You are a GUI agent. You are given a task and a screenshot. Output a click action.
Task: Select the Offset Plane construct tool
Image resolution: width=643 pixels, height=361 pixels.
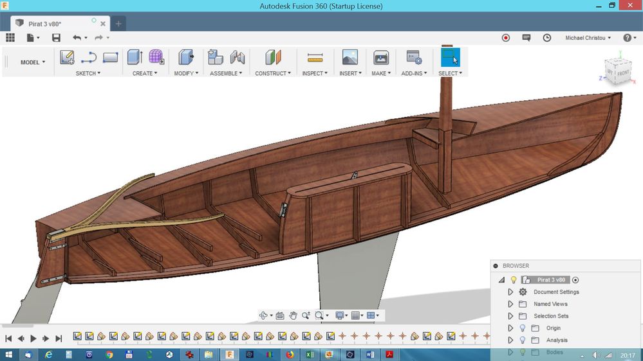click(273, 57)
